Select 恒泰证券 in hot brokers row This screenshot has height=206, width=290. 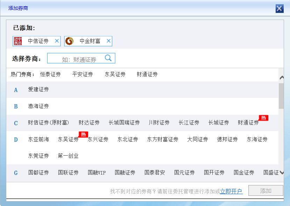click(50, 74)
